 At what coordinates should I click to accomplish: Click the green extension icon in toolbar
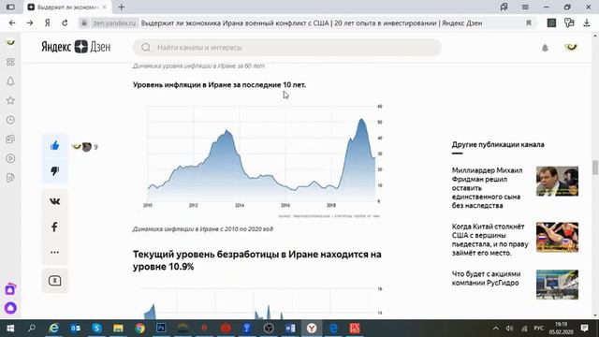(551, 23)
